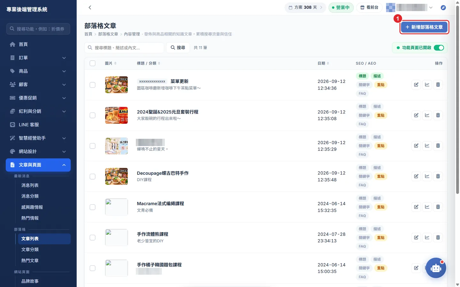
Task: Expand the 網站設計 sidebar menu
Action: coord(38,151)
